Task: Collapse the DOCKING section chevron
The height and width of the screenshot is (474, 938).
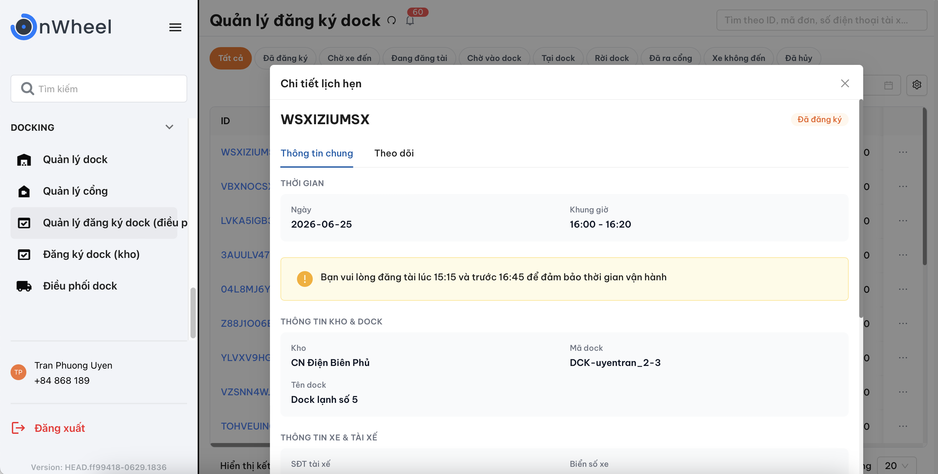Action: coord(169,127)
